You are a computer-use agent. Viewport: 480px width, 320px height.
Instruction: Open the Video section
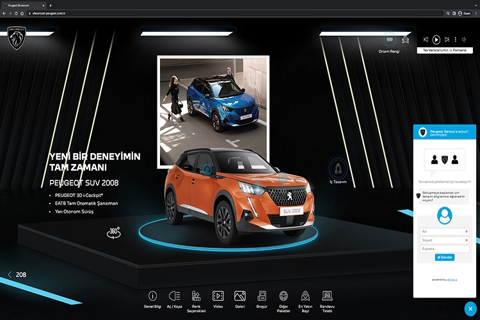pyautogui.click(x=218, y=300)
